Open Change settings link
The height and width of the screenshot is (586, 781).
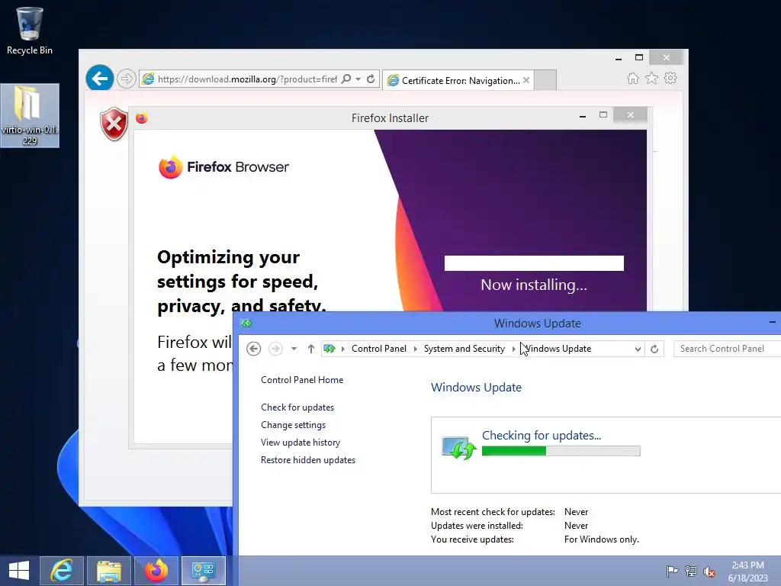(x=293, y=424)
